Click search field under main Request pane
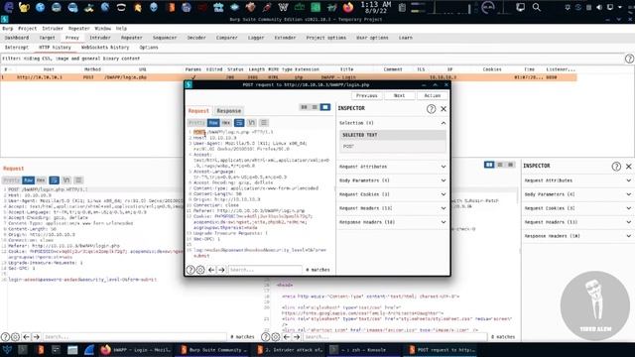 135,337
